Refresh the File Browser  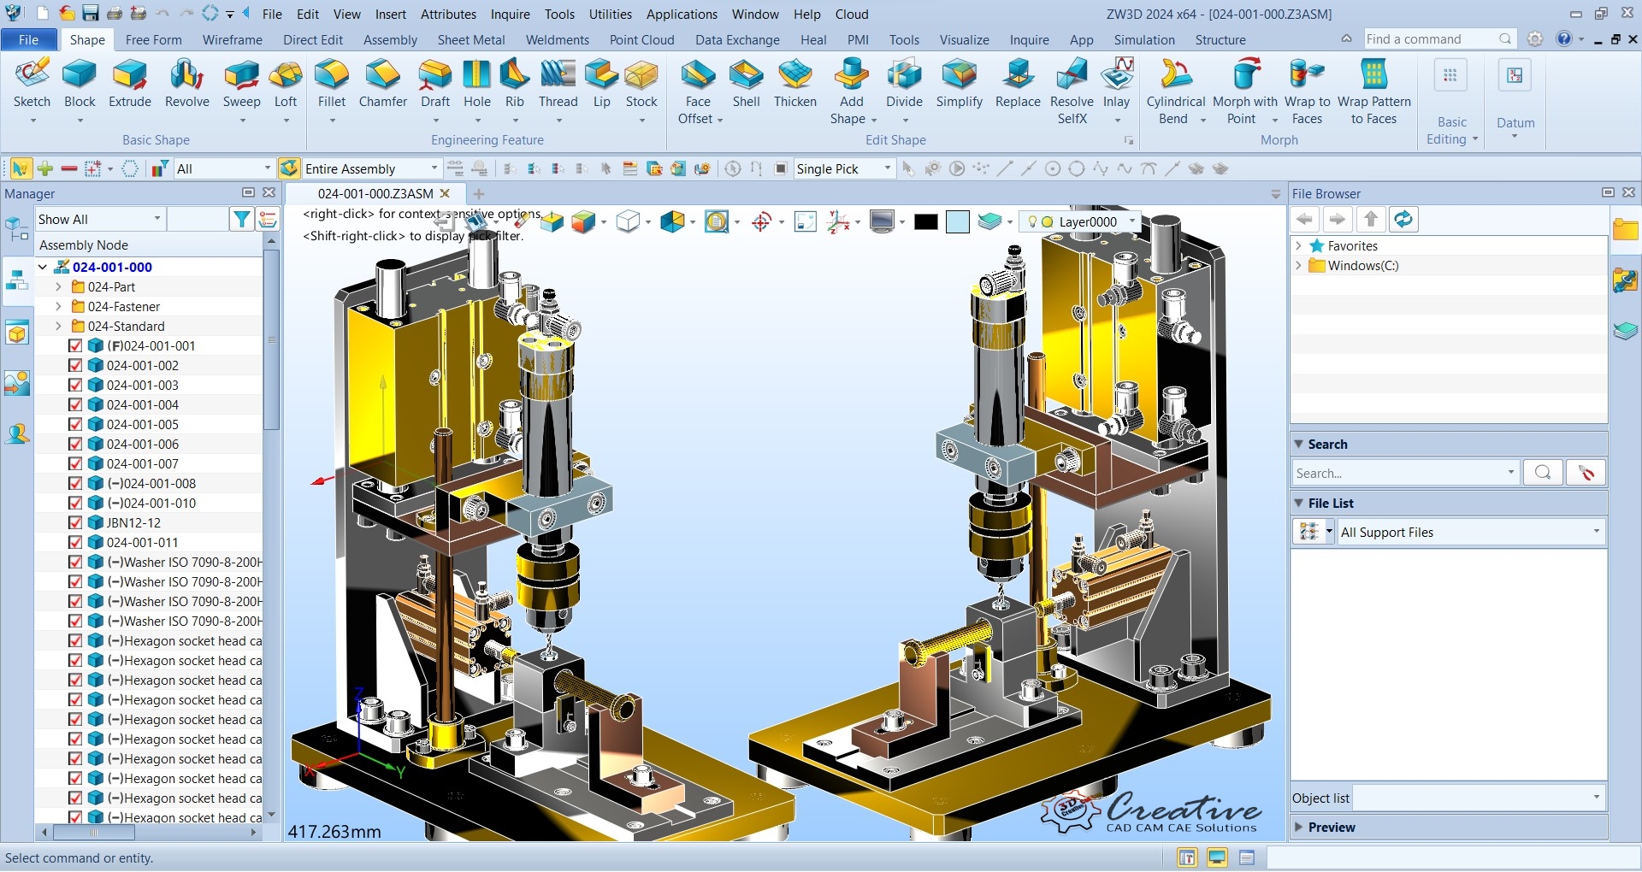pyautogui.click(x=1403, y=220)
